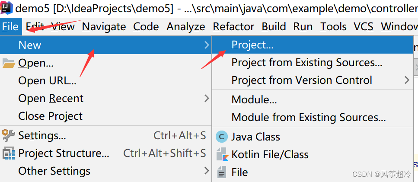Click the folder icon beside Open

click(x=9, y=63)
